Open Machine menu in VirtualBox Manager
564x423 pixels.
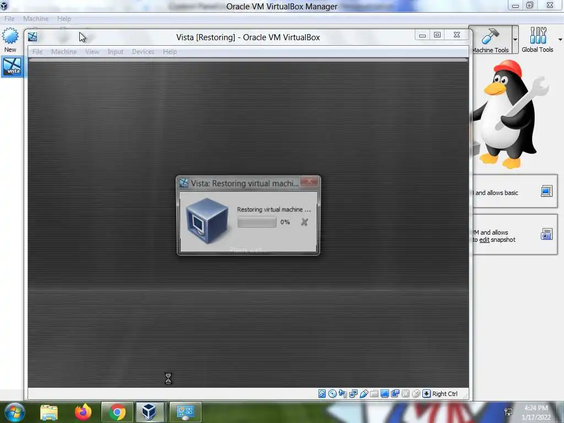(x=36, y=19)
